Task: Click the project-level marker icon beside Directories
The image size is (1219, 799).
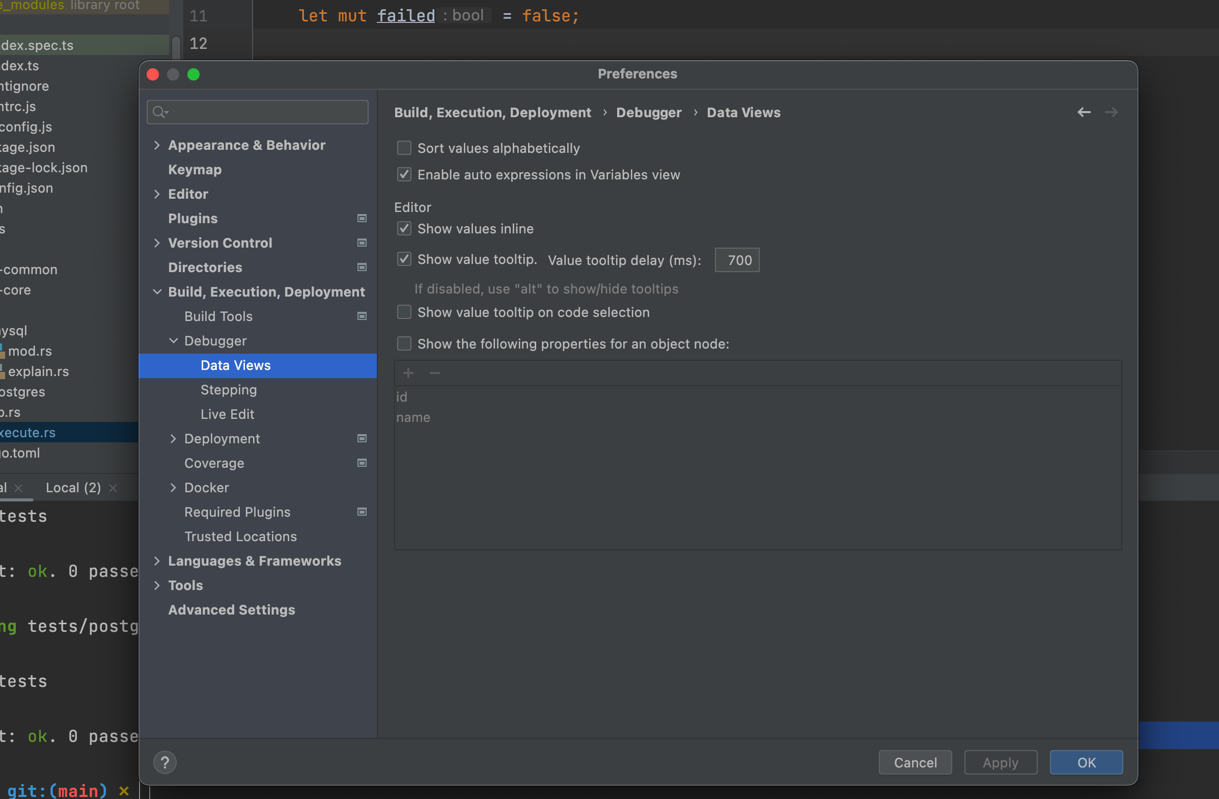Action: pyautogui.click(x=362, y=268)
